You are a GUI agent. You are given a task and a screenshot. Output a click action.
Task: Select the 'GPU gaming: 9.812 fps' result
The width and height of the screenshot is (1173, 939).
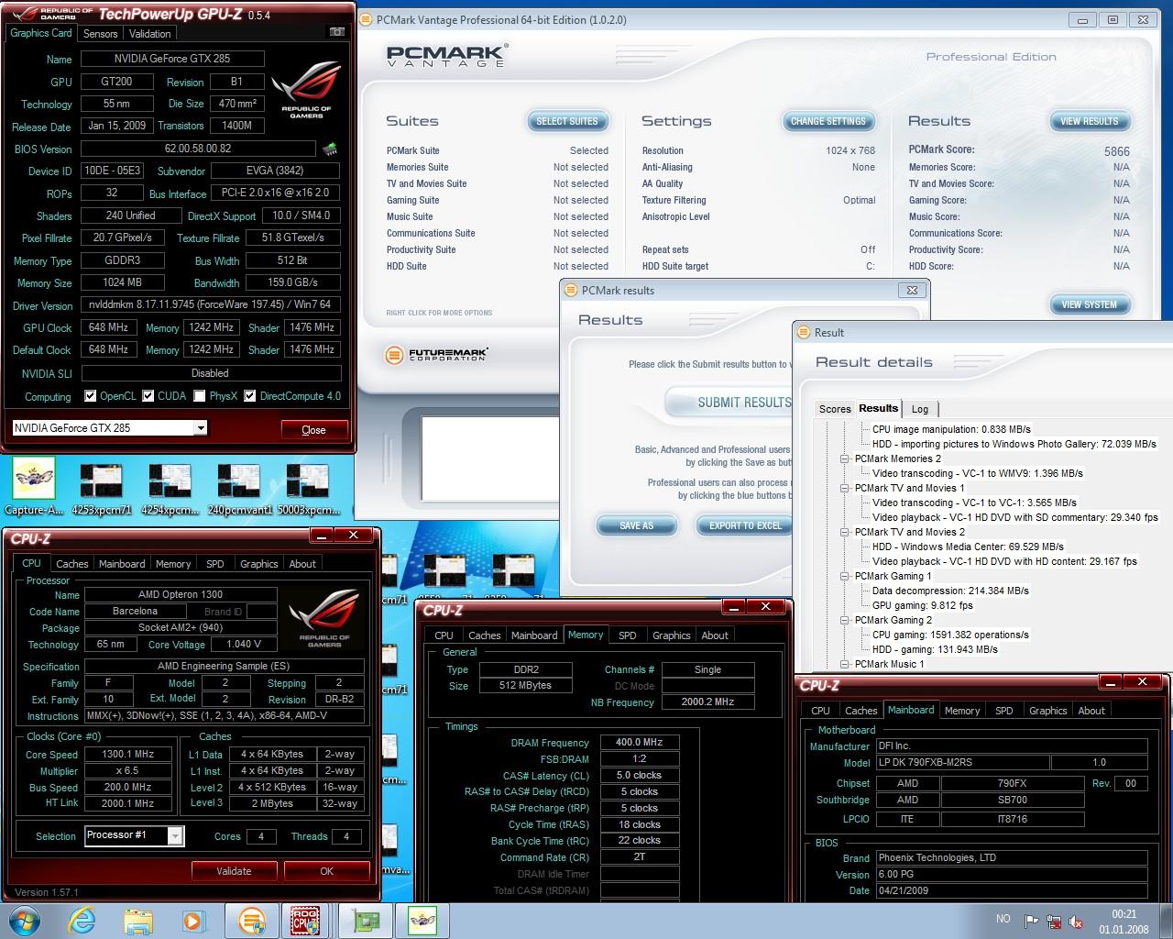tap(922, 605)
